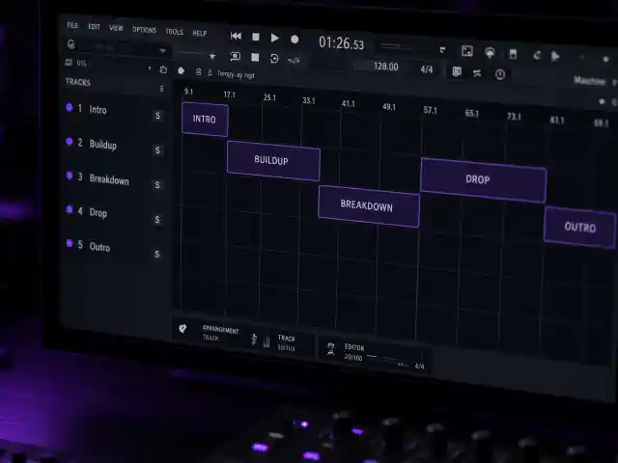Click the Intro track purple color dot
This screenshot has height=463, width=618.
(70, 107)
